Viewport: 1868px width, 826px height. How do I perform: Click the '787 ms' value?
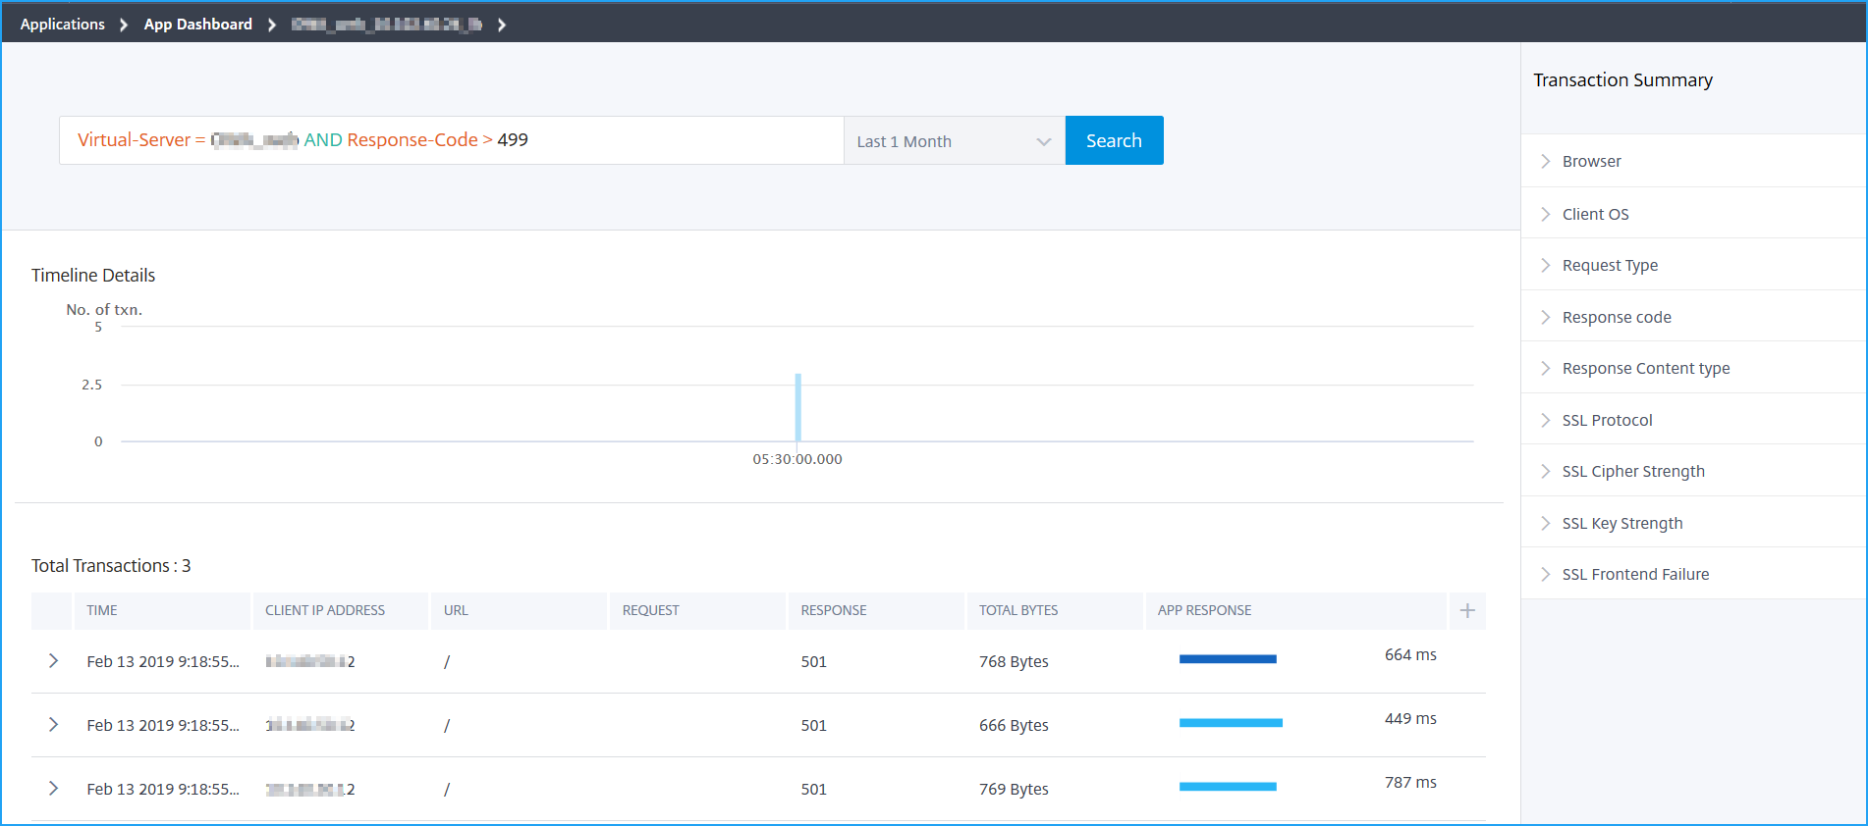pyautogui.click(x=1410, y=782)
